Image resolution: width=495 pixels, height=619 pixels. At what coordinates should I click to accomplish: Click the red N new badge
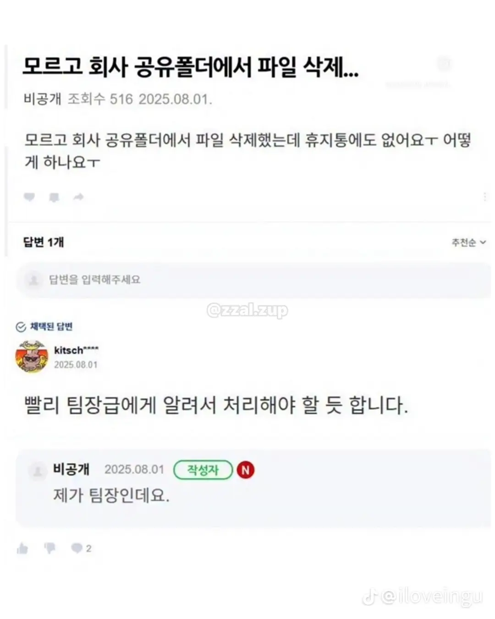pyautogui.click(x=246, y=470)
